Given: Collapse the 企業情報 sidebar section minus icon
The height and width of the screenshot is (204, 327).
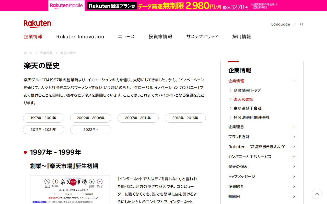Looking at the screenshot, I should (294, 81).
